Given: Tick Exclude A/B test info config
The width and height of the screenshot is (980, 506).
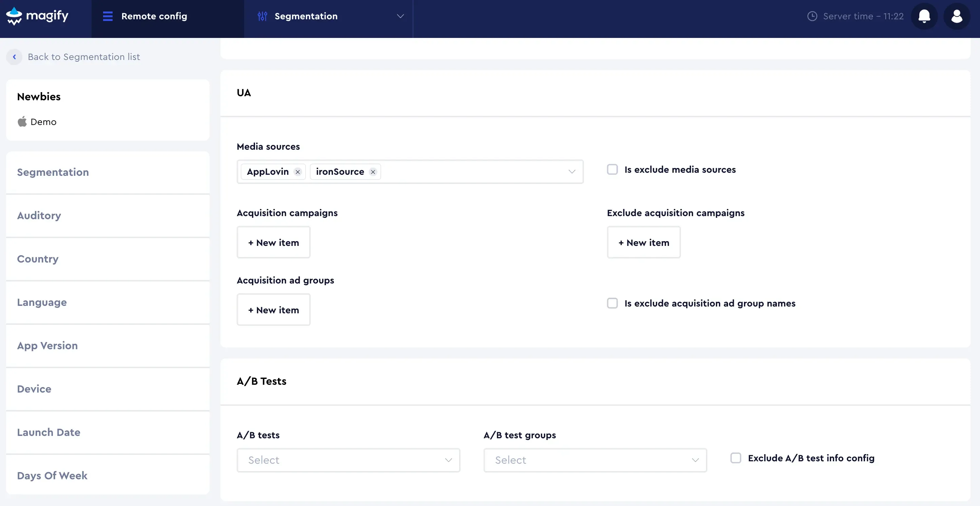Looking at the screenshot, I should [736, 458].
